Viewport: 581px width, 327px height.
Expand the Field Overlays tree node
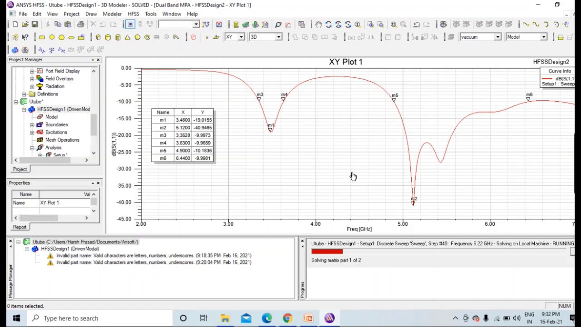pos(32,79)
